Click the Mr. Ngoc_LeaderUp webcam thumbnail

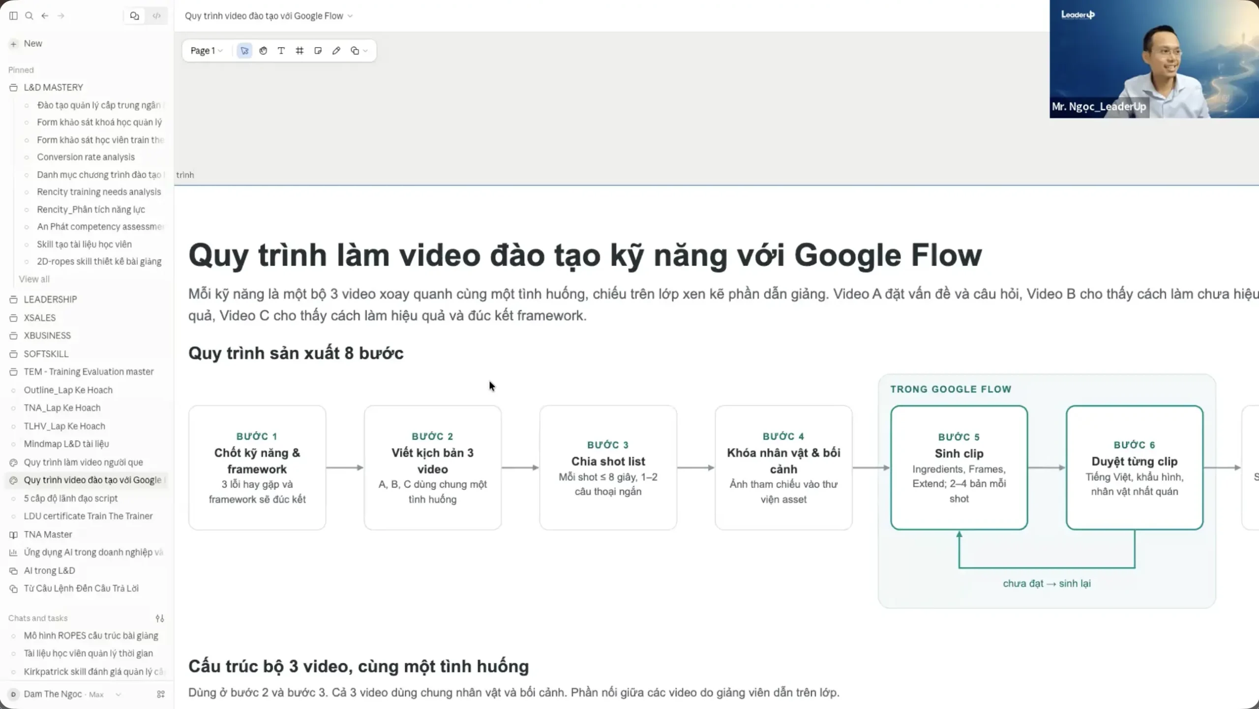click(x=1154, y=59)
